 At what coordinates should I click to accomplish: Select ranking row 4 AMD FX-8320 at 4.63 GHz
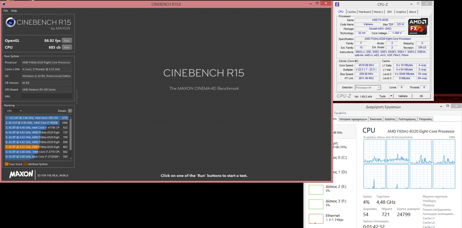(x=37, y=132)
